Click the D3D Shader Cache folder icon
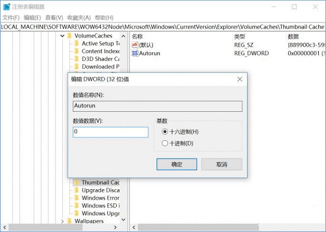This screenshot has width=326, height=232. click(77, 59)
